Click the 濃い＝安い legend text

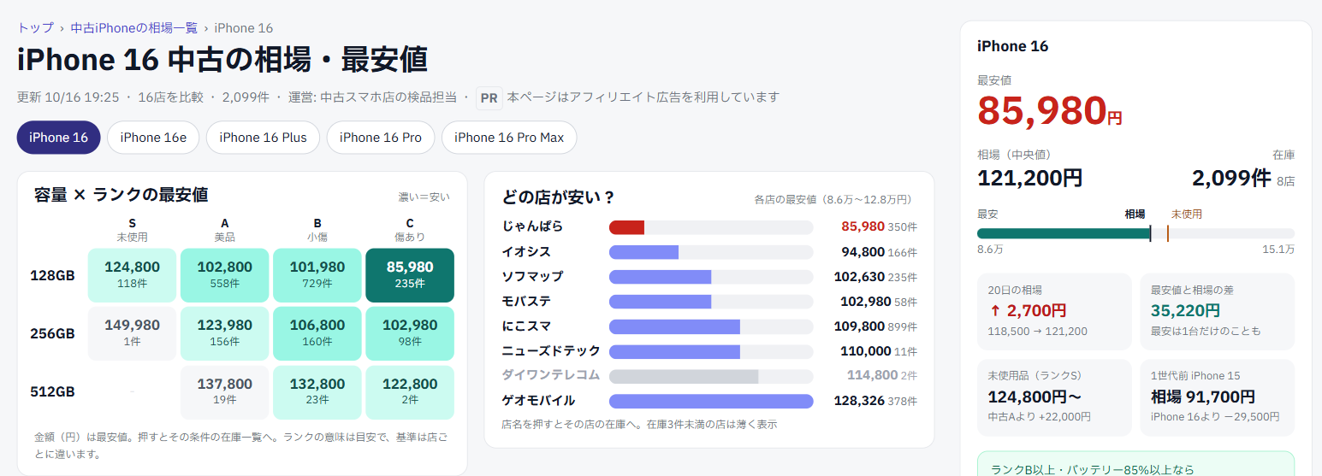click(424, 197)
